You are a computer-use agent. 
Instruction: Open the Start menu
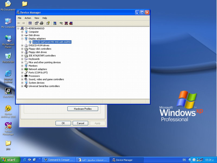[10, 160]
